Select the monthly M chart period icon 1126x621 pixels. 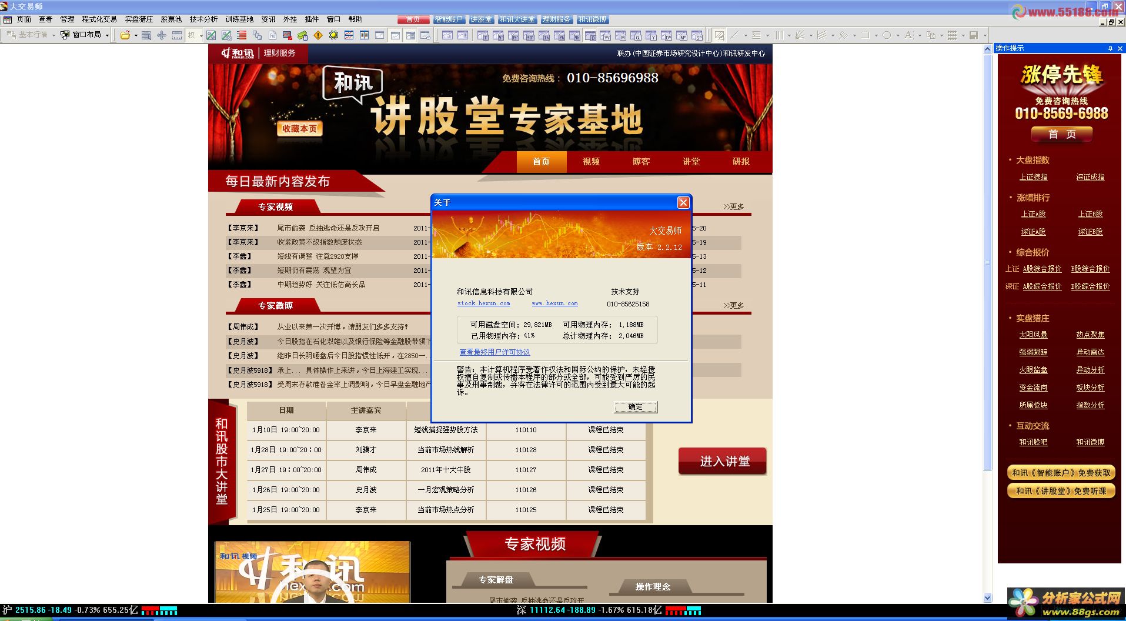point(621,35)
